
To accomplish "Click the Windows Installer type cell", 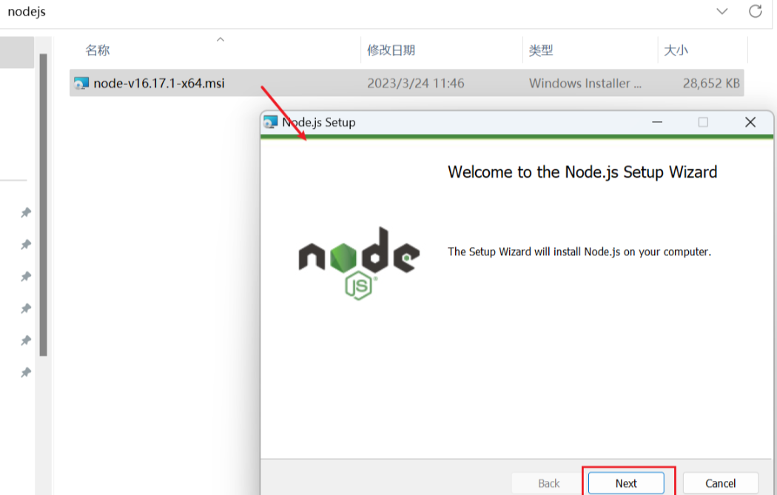I will pos(585,84).
